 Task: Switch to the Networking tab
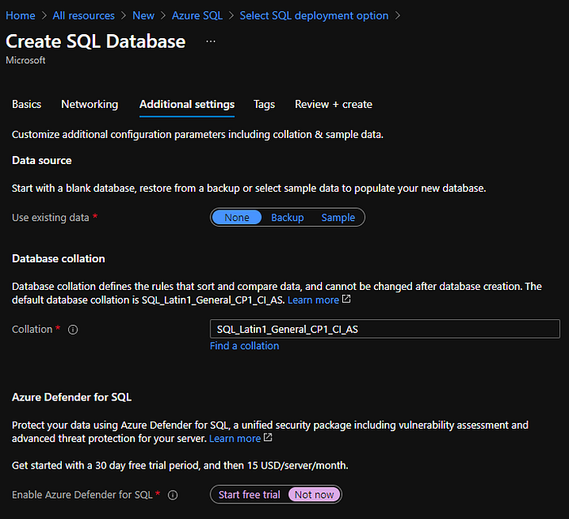89,105
